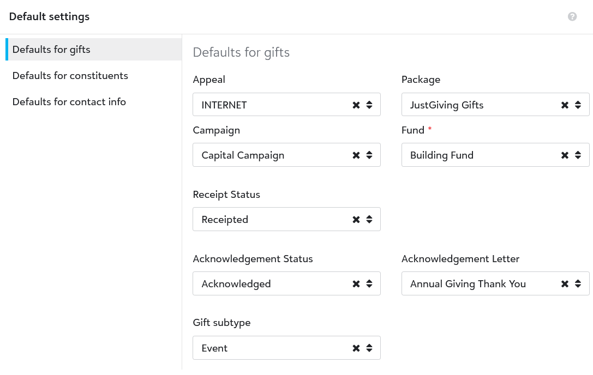Screen dimensions: 593x375
Task: Clear the Acknowledged status value
Action: click(356, 284)
